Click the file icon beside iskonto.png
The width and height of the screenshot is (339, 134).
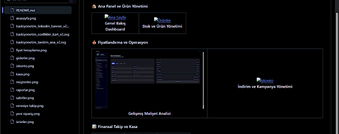point(12,66)
